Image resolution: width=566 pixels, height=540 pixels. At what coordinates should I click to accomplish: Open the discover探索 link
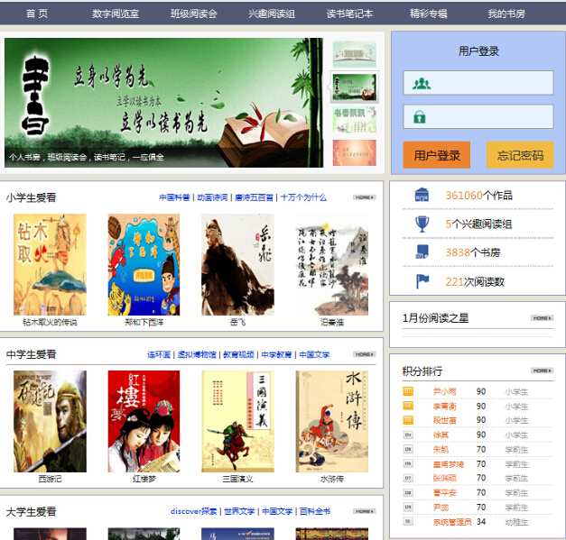point(193,511)
